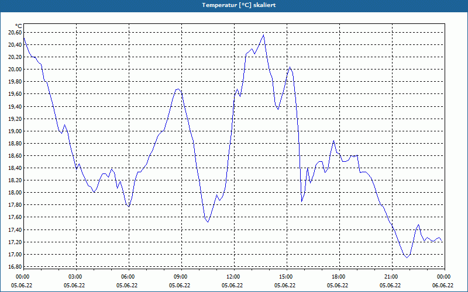Pick the 16,80 temperature axis label
468x292 pixels.
pyautogui.click(x=15, y=266)
